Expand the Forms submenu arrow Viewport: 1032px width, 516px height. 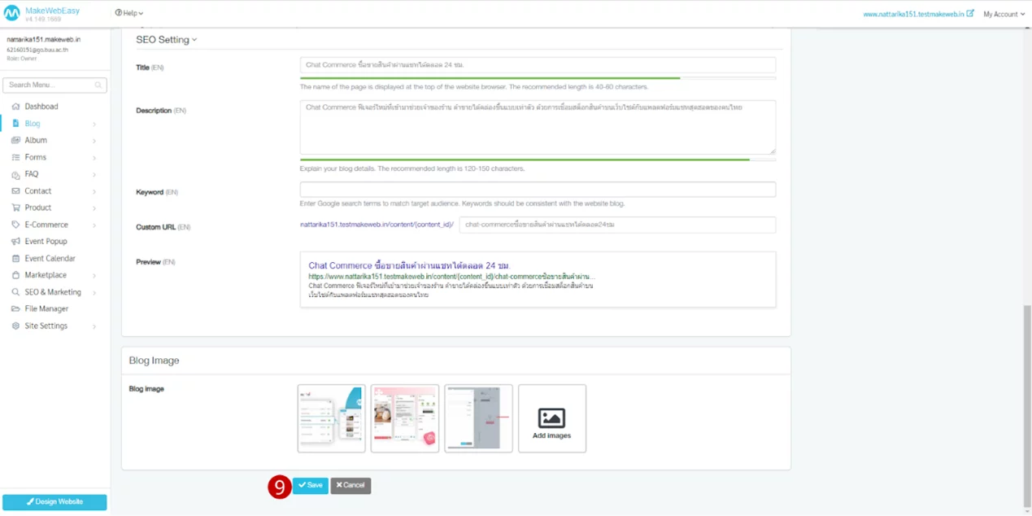click(x=94, y=158)
